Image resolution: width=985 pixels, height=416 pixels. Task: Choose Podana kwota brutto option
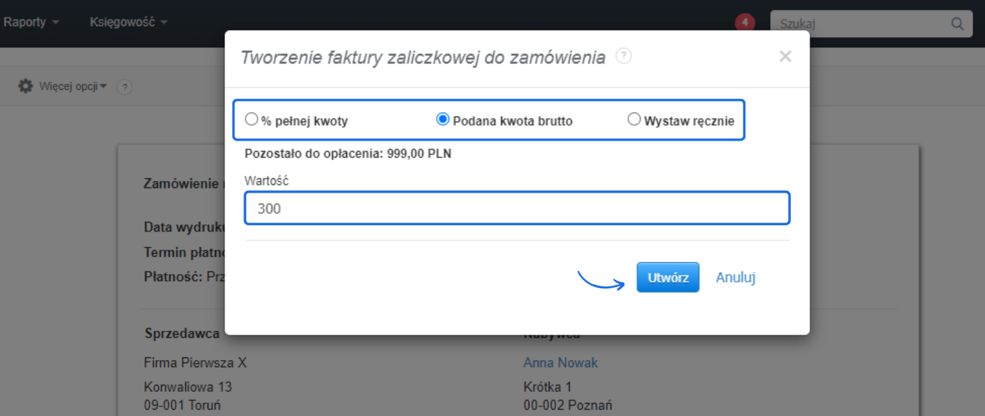(x=443, y=119)
